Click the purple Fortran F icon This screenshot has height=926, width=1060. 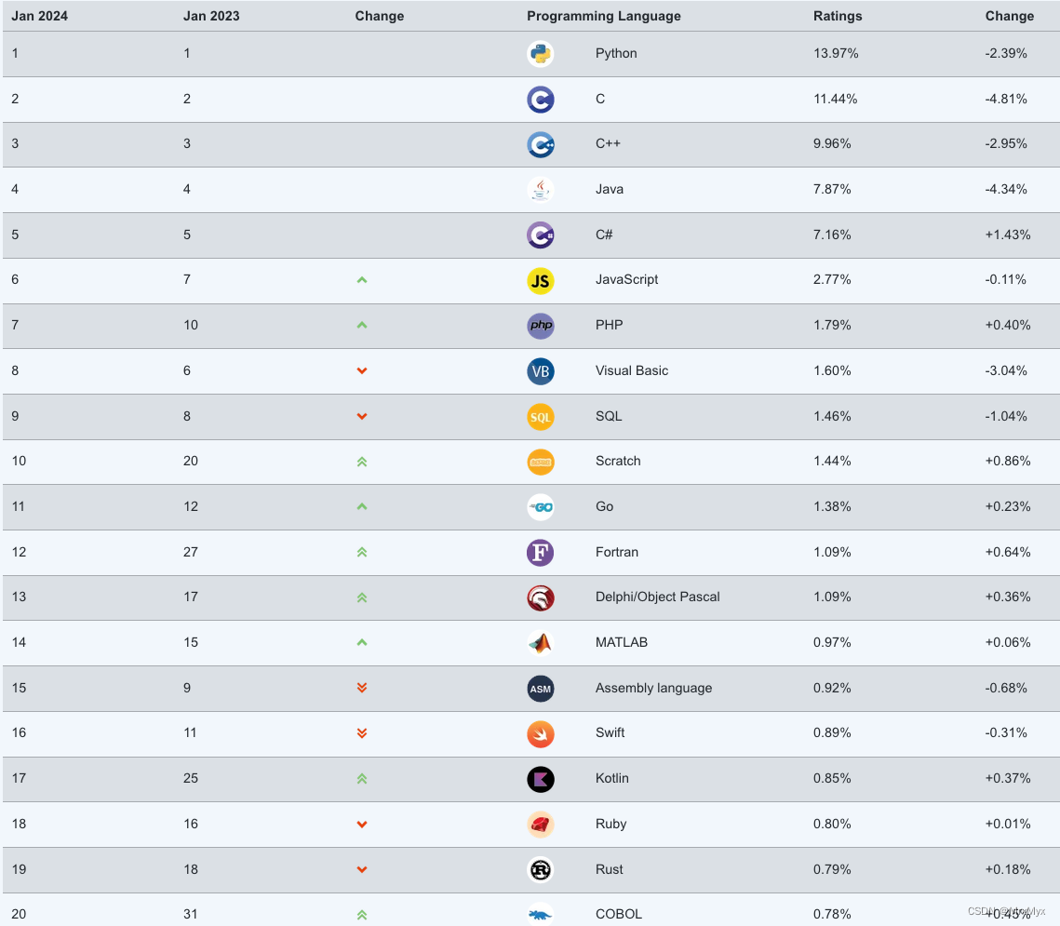coord(540,552)
